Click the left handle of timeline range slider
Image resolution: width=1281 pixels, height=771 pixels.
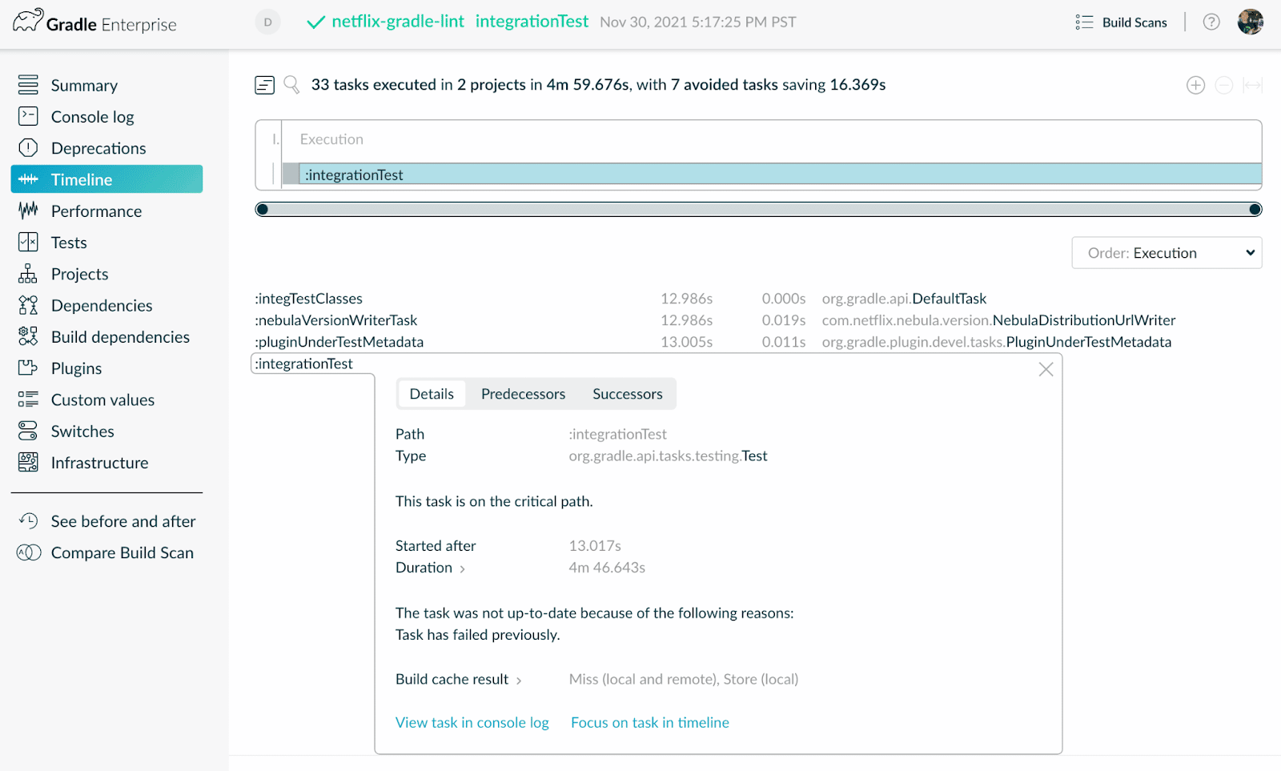point(262,210)
